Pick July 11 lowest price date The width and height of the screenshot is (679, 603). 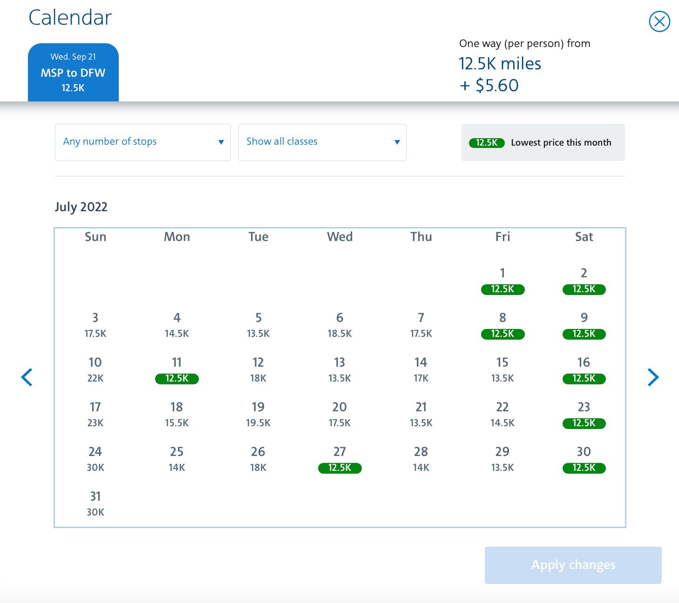pos(177,370)
